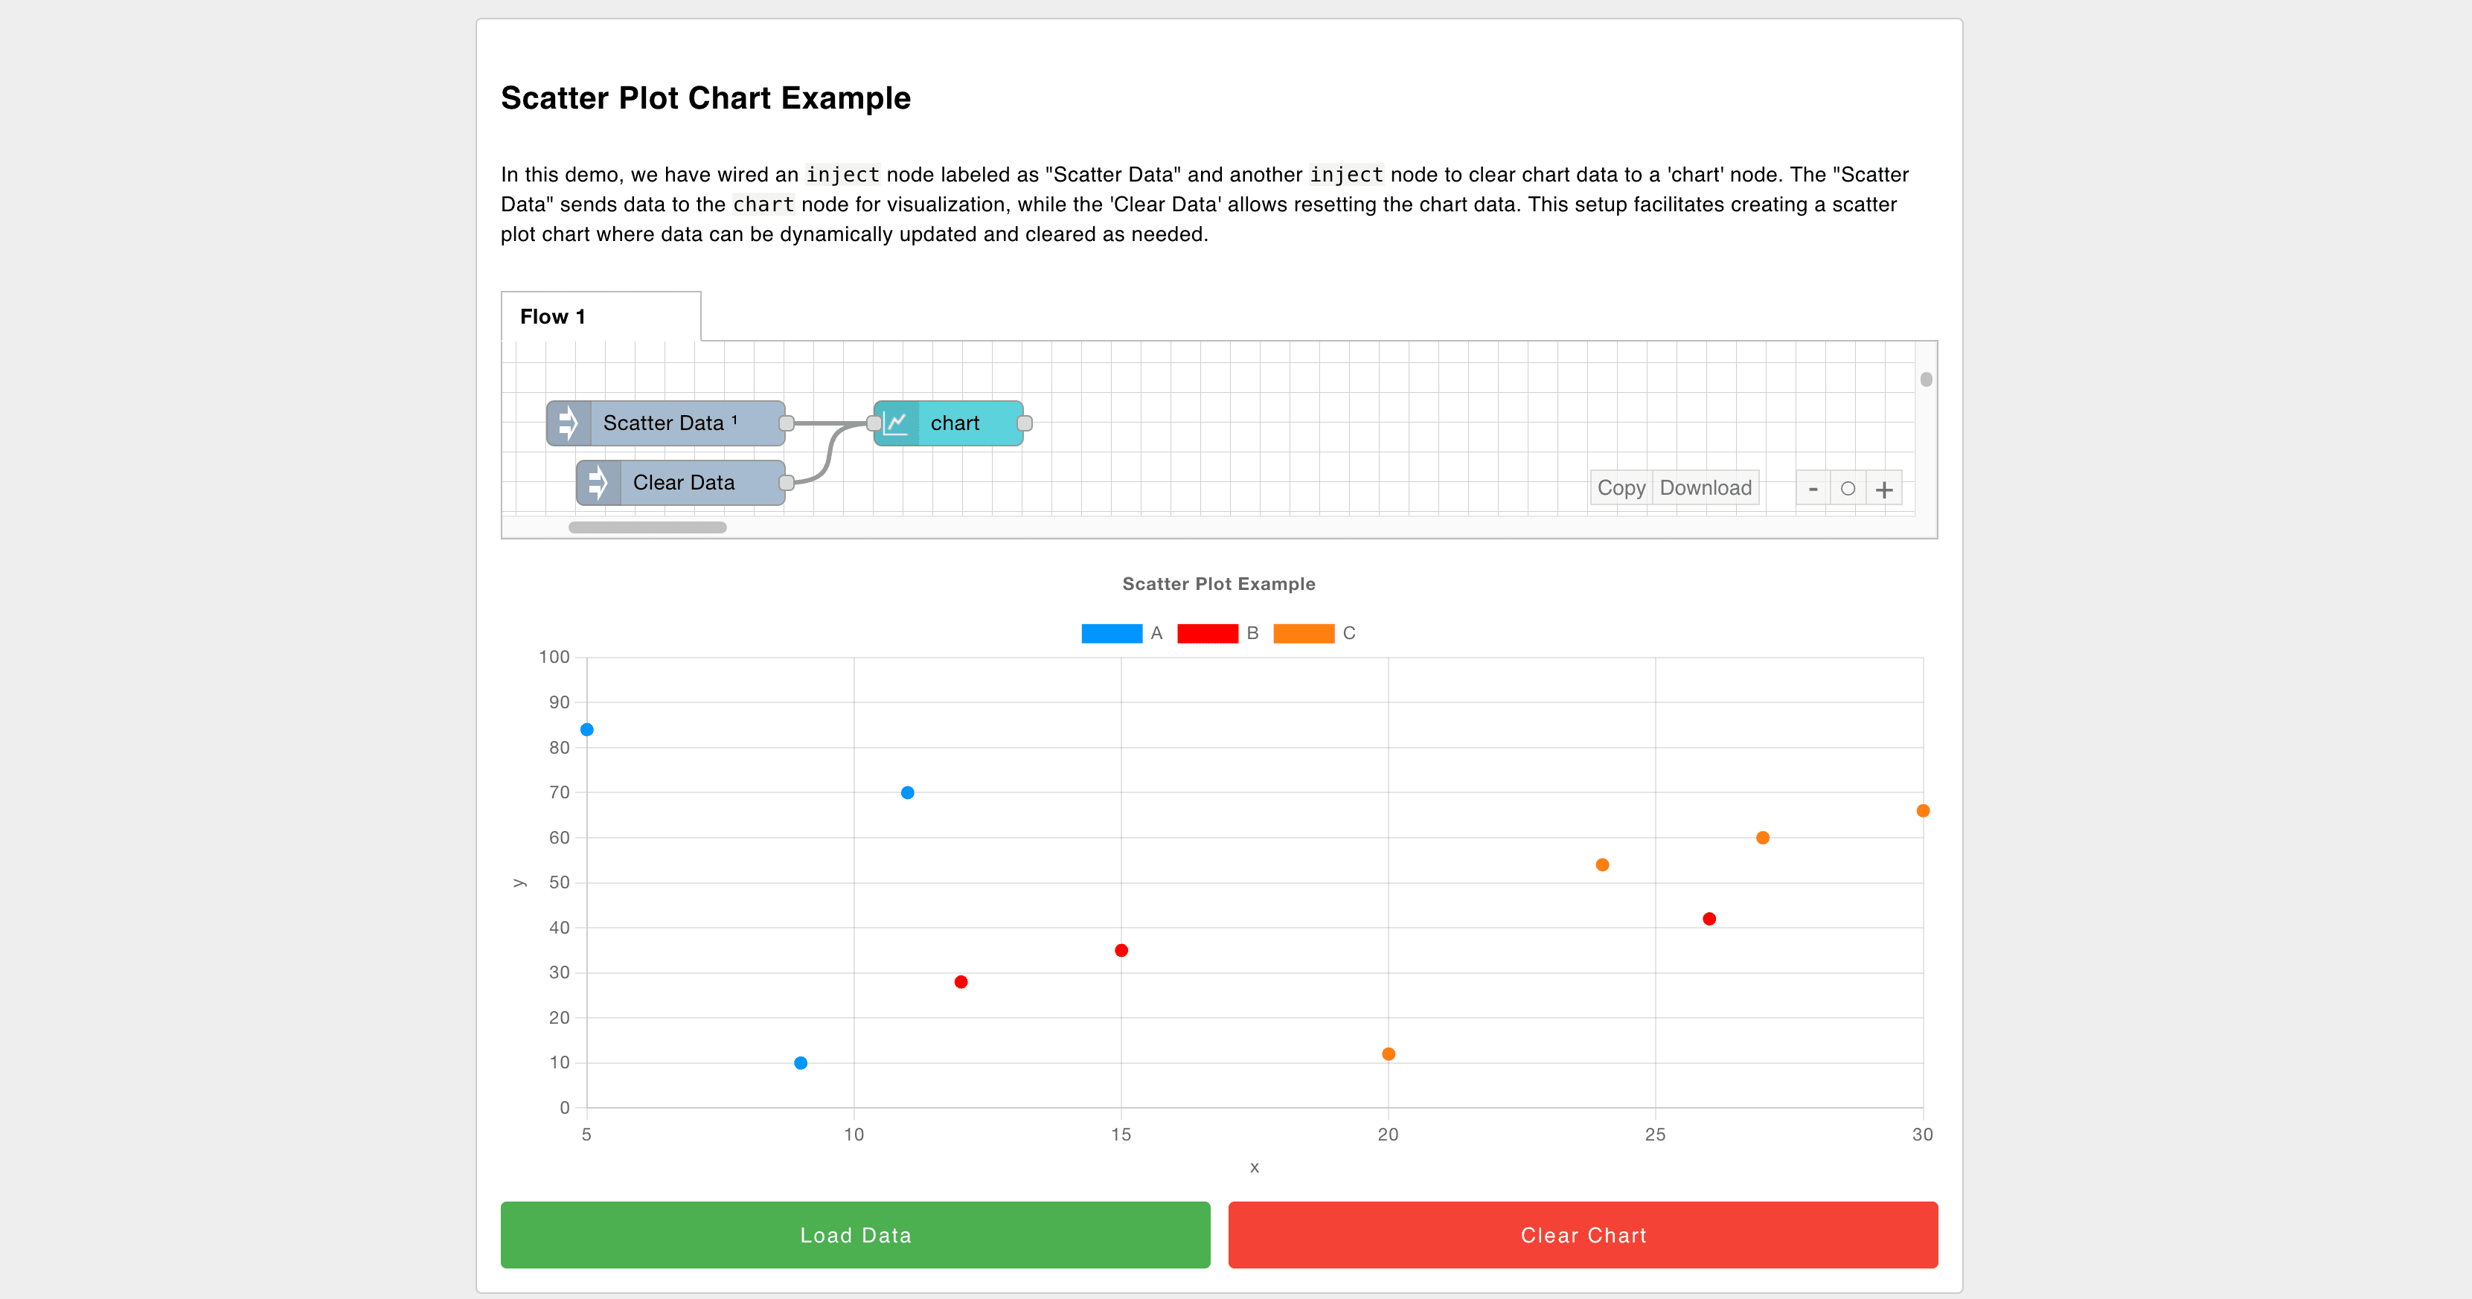Click the chart node's line graph icon

pos(896,422)
